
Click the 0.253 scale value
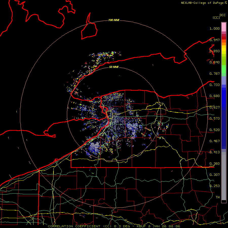coord(215,186)
